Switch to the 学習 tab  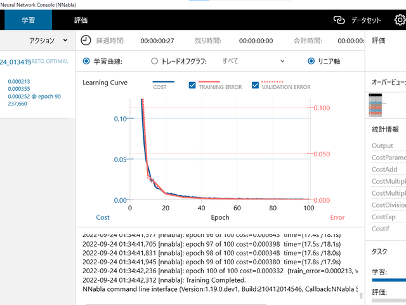29,20
